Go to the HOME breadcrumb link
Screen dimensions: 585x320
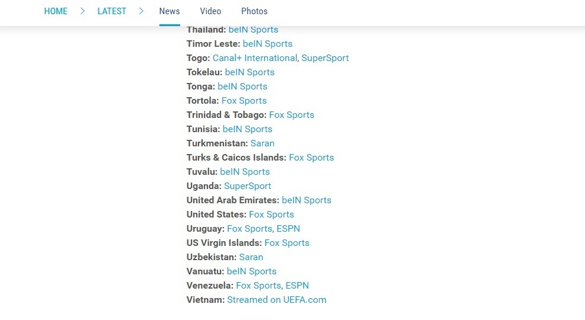56,11
